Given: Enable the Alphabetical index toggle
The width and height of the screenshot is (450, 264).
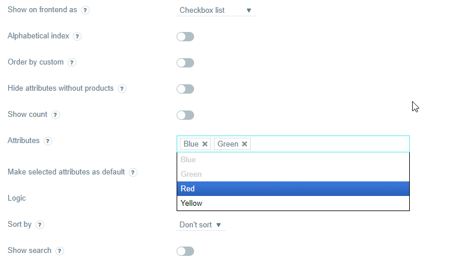Looking at the screenshot, I should 185,37.
